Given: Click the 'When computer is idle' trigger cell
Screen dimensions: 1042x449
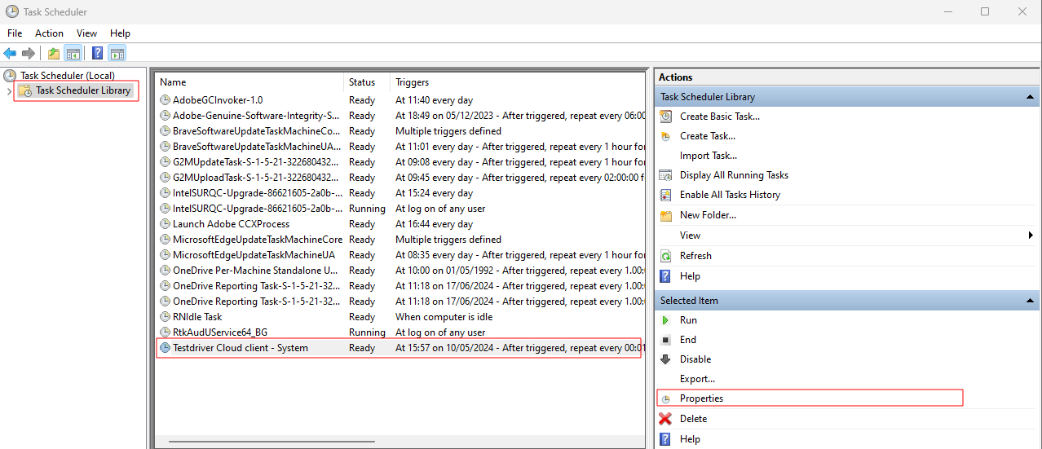Looking at the screenshot, I should [x=445, y=317].
